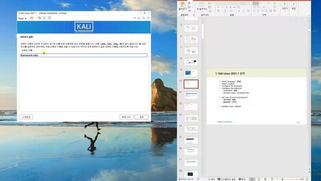321x181 pixels.
Task: Select slide 15 thumbnail
Action: [x=191, y=140]
